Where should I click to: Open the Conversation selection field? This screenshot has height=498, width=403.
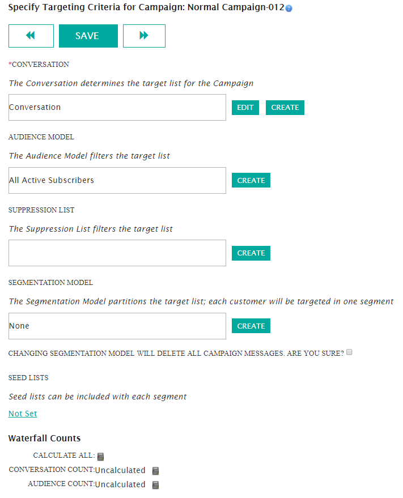click(117, 107)
